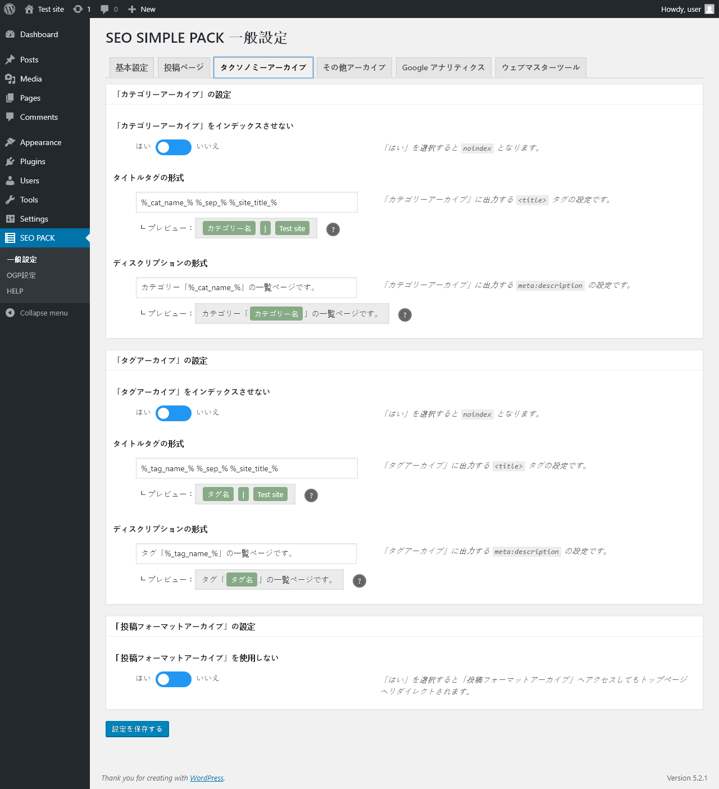Screen dimensions: 719x789
Task: Toggle post format archive disable switch
Action: click(174, 679)
